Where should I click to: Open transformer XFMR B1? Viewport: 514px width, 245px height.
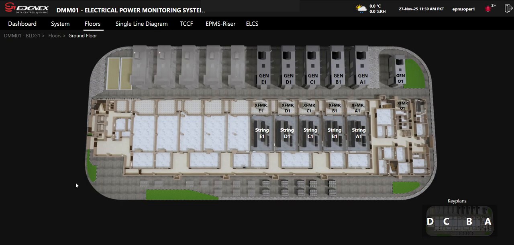point(335,108)
